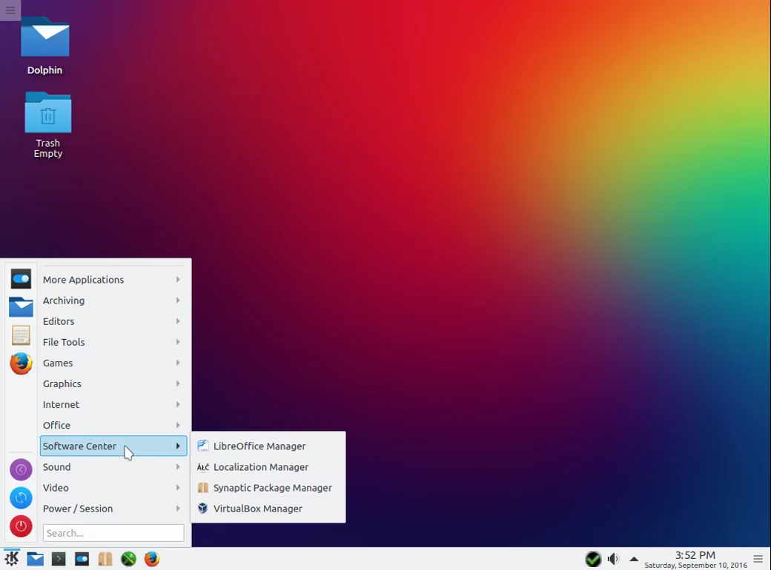Launch the Konsole terminal from the taskbar
Viewport: 771px width, 570px height.
coord(59,559)
